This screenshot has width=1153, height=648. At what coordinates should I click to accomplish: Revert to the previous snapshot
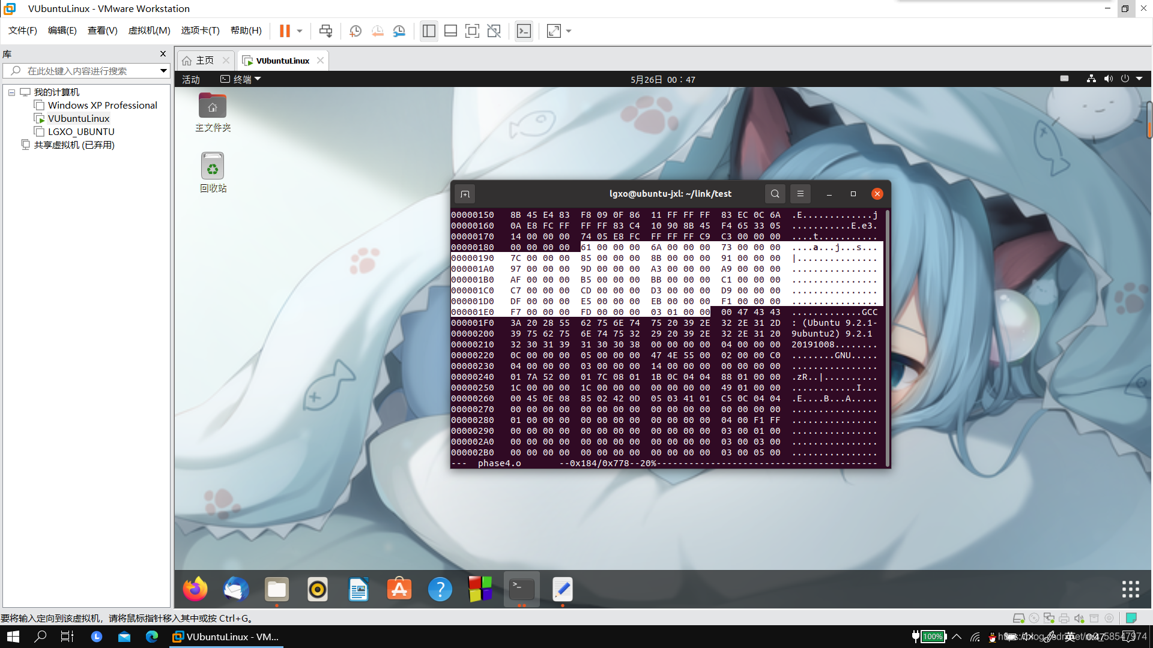pos(377,31)
